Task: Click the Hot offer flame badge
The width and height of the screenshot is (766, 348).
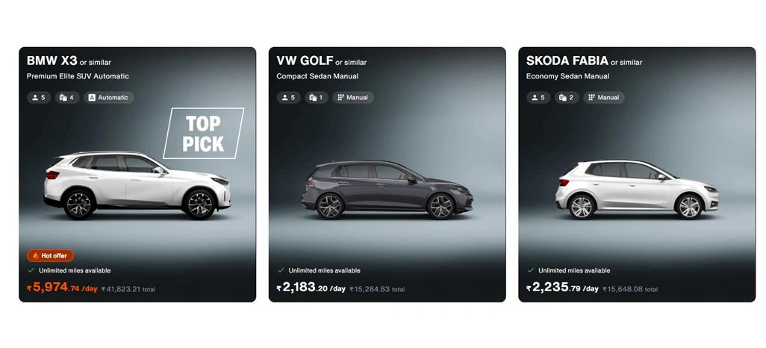Action: 50,255
